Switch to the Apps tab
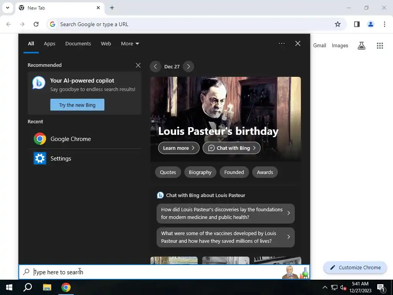 50,44
